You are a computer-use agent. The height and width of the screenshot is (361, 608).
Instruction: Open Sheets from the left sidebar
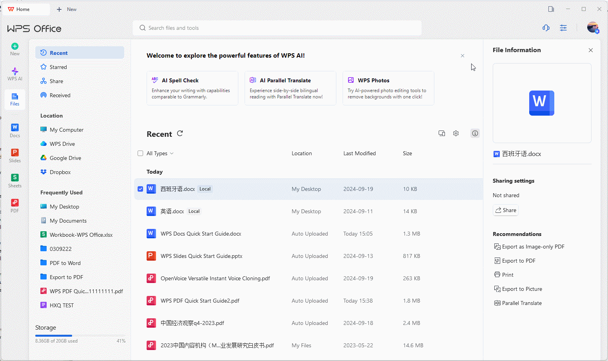(15, 180)
